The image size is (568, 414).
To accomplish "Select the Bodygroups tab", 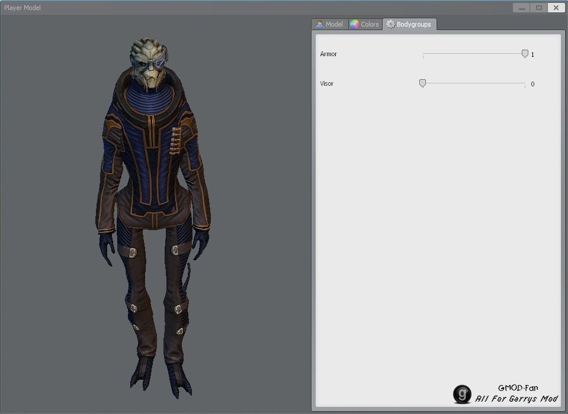I will [x=409, y=24].
